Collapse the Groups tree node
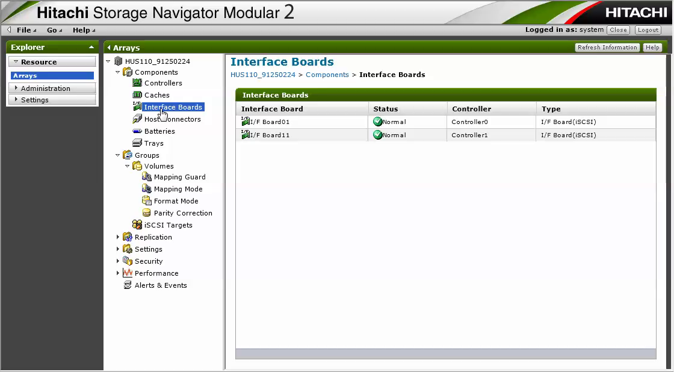The width and height of the screenshot is (674, 372). [x=118, y=155]
